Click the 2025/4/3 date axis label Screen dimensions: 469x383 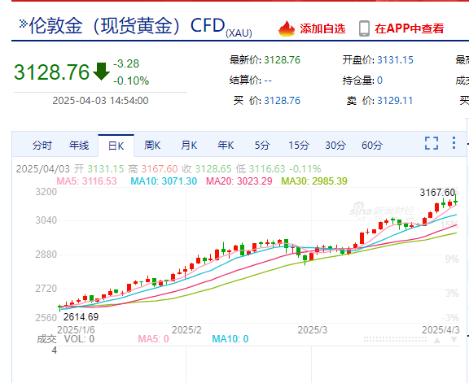click(x=441, y=330)
